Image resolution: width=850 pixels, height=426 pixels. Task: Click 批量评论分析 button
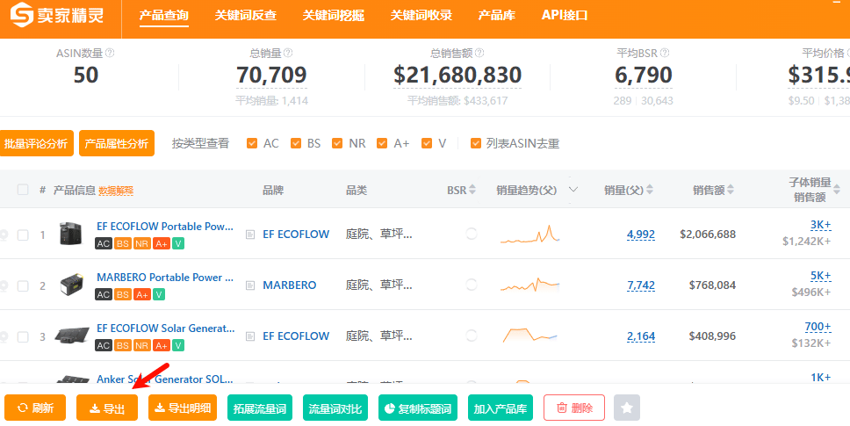(36, 144)
